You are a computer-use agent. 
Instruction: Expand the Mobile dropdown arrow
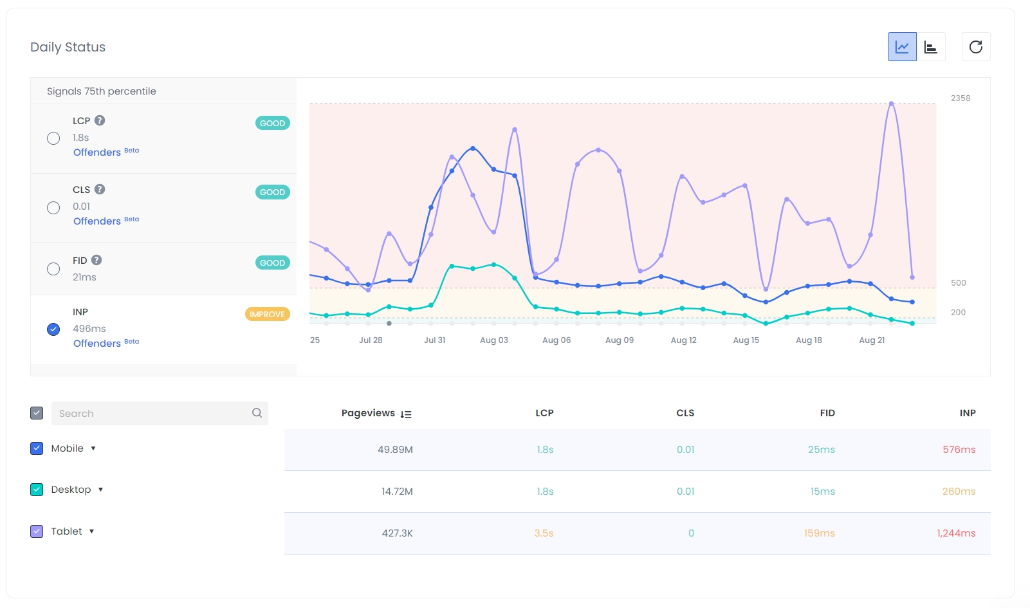pyautogui.click(x=93, y=448)
